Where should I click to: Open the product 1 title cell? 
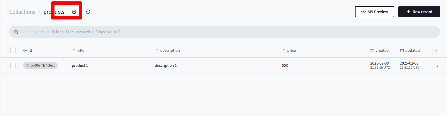80,65
